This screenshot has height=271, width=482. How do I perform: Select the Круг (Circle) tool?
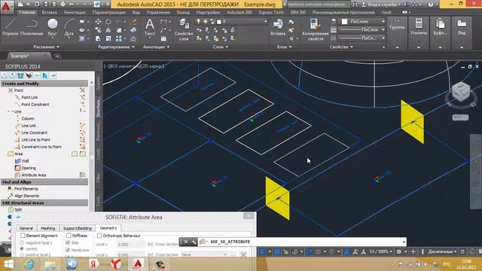coord(53,27)
